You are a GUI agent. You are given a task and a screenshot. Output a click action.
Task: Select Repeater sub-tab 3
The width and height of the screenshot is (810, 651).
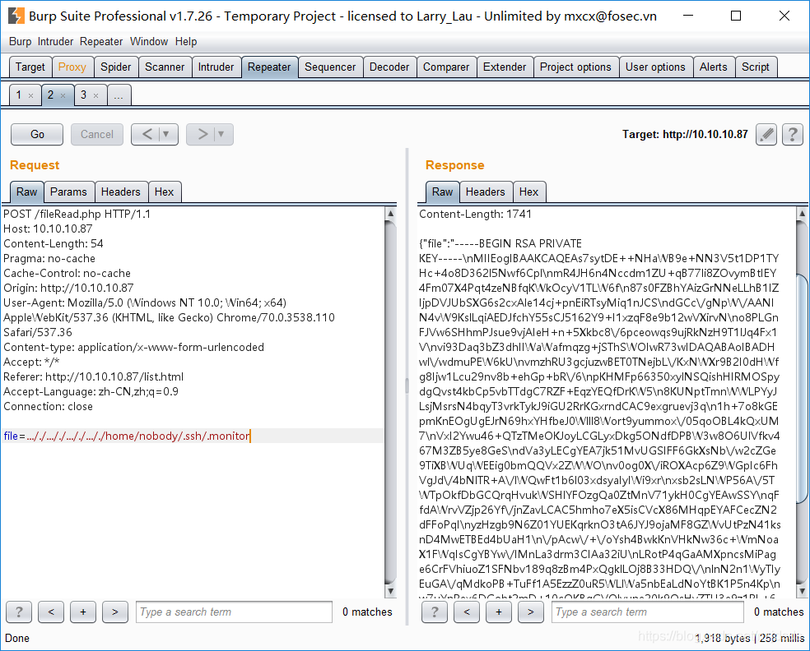(x=91, y=95)
